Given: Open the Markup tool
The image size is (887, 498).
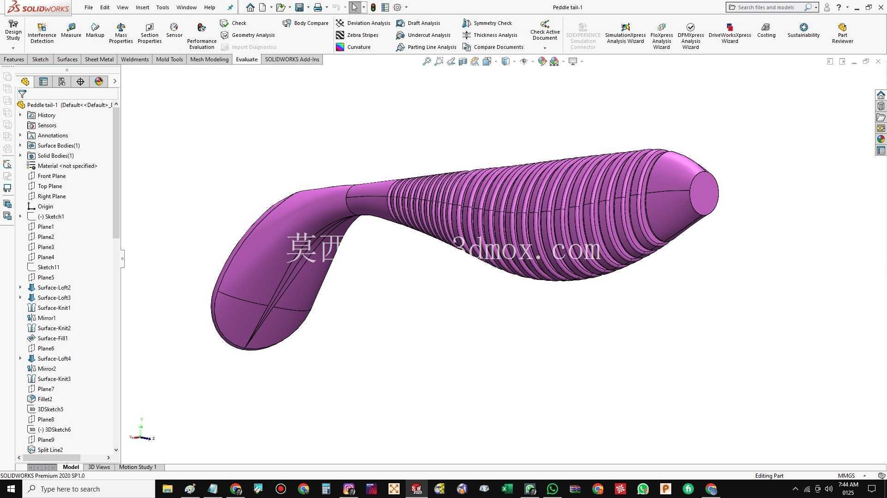Looking at the screenshot, I should tap(95, 30).
